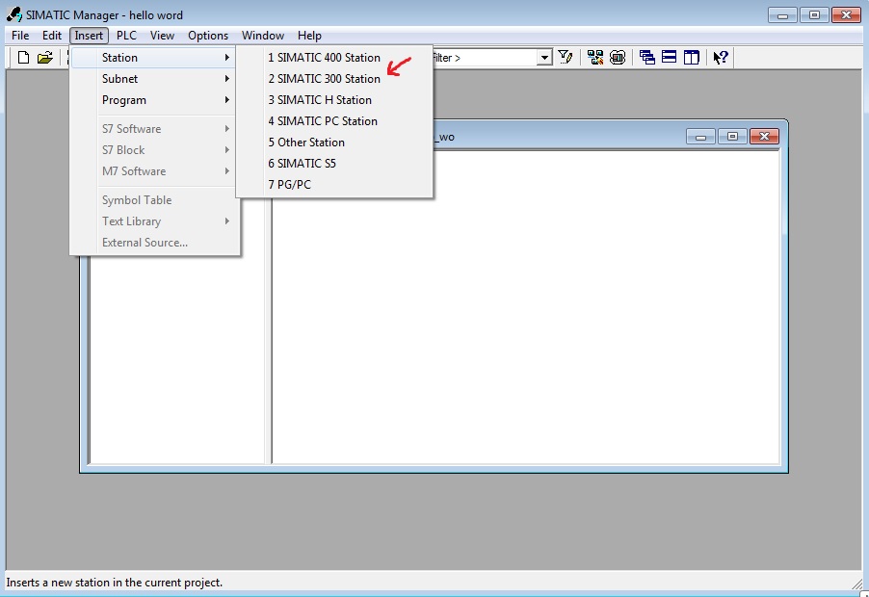869x597 pixels.
Task: Insert a PG/PC station
Action: [289, 185]
